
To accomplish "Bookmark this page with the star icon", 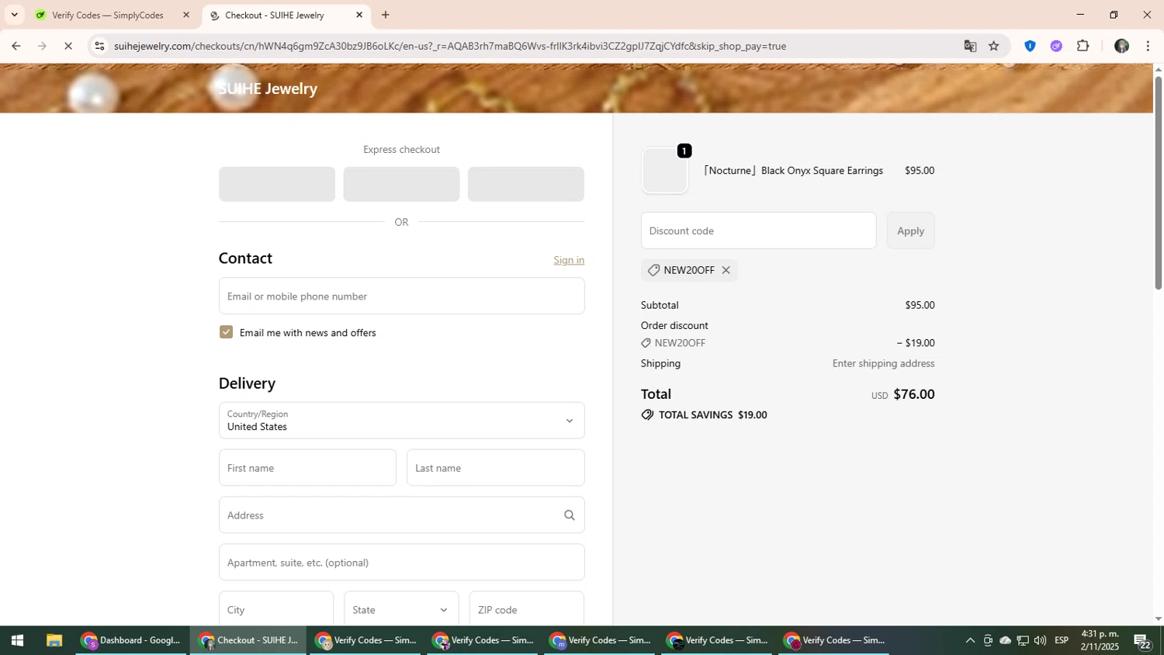I will click(x=994, y=46).
